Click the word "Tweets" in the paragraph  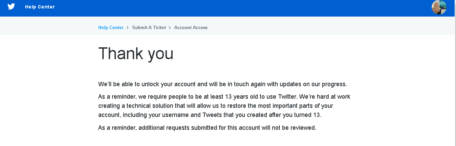(x=212, y=115)
